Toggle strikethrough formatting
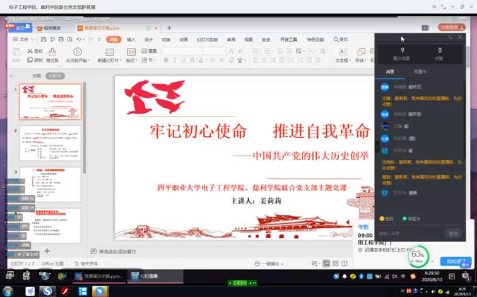This screenshot has height=297, width=477. click(192, 60)
